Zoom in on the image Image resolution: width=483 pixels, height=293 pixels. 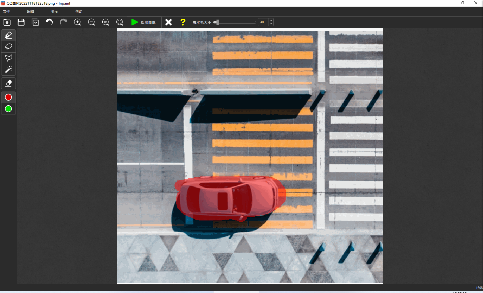pyautogui.click(x=77, y=22)
